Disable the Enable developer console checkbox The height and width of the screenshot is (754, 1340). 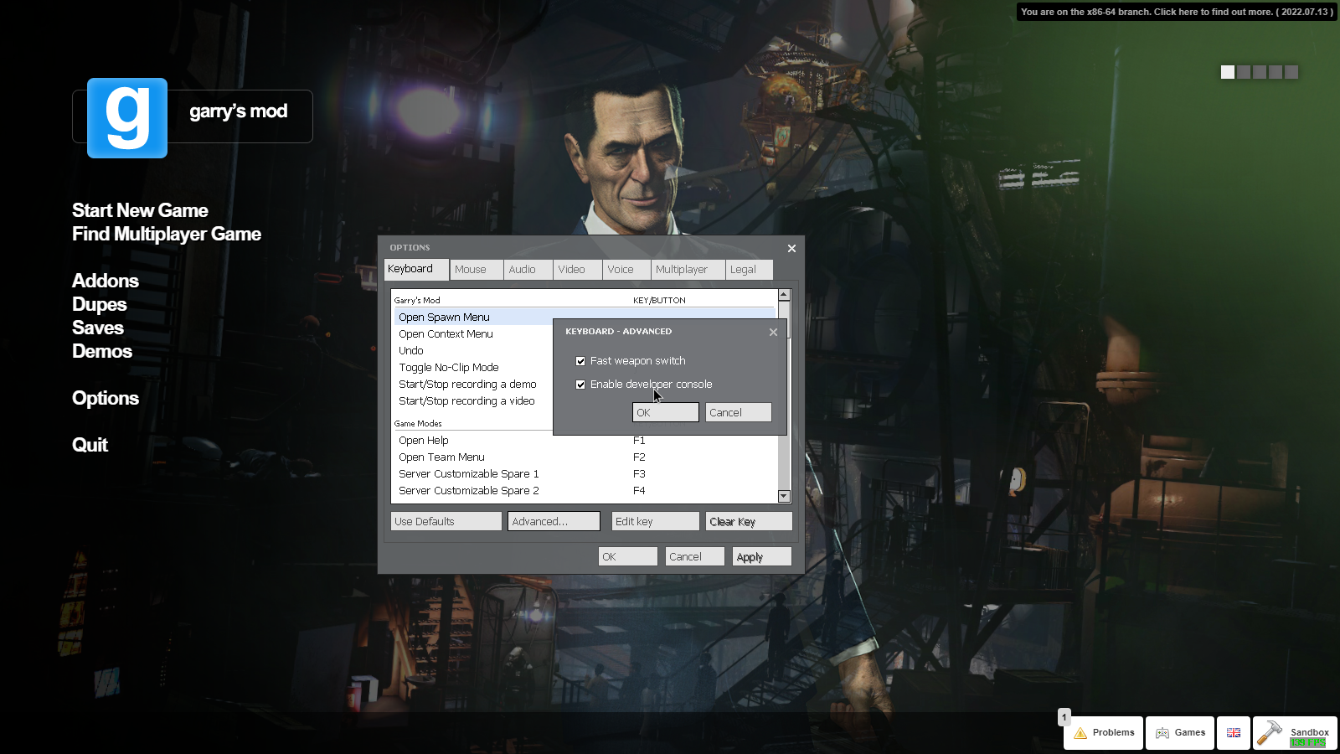pos(580,385)
